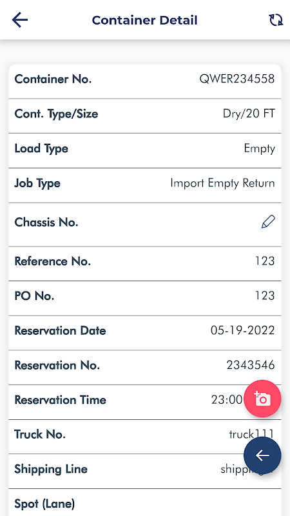Edit the Chassis No. with pencil icon
This screenshot has height=516, width=290.
point(268,222)
